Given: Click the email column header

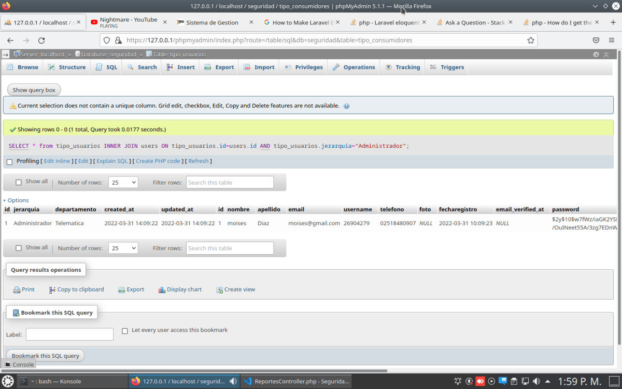Looking at the screenshot, I should coord(296,210).
